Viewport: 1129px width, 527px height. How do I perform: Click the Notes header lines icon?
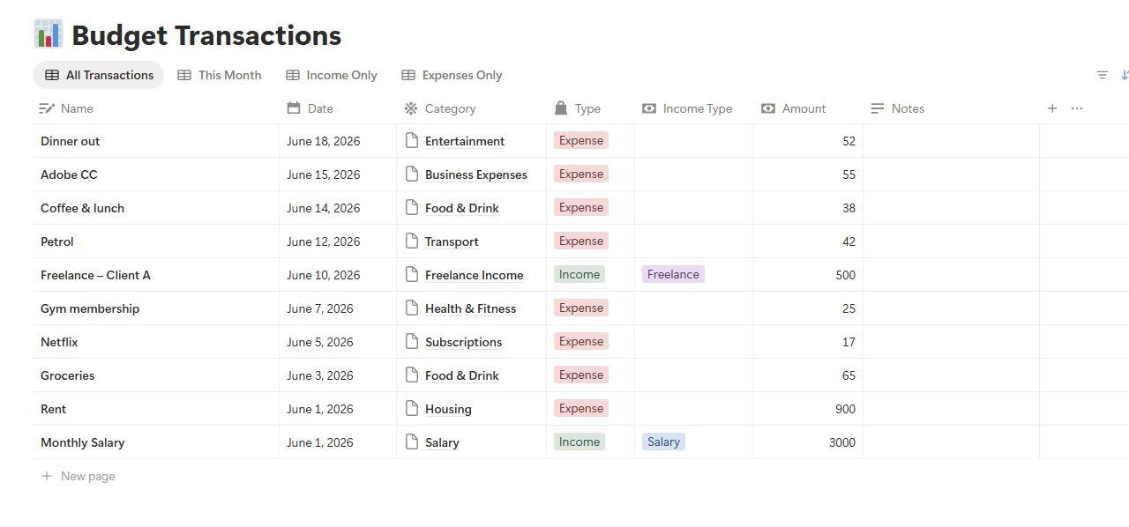click(878, 108)
